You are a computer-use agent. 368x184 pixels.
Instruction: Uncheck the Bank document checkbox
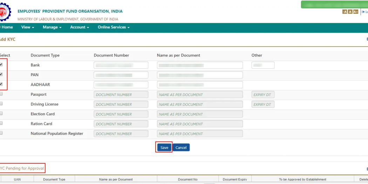(1, 64)
